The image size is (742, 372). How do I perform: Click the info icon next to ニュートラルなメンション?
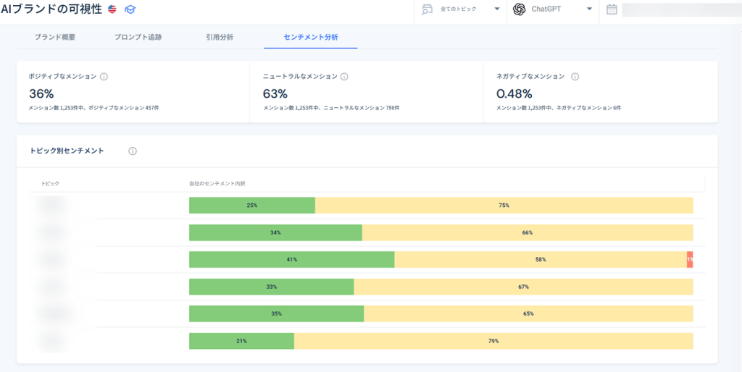(x=344, y=76)
